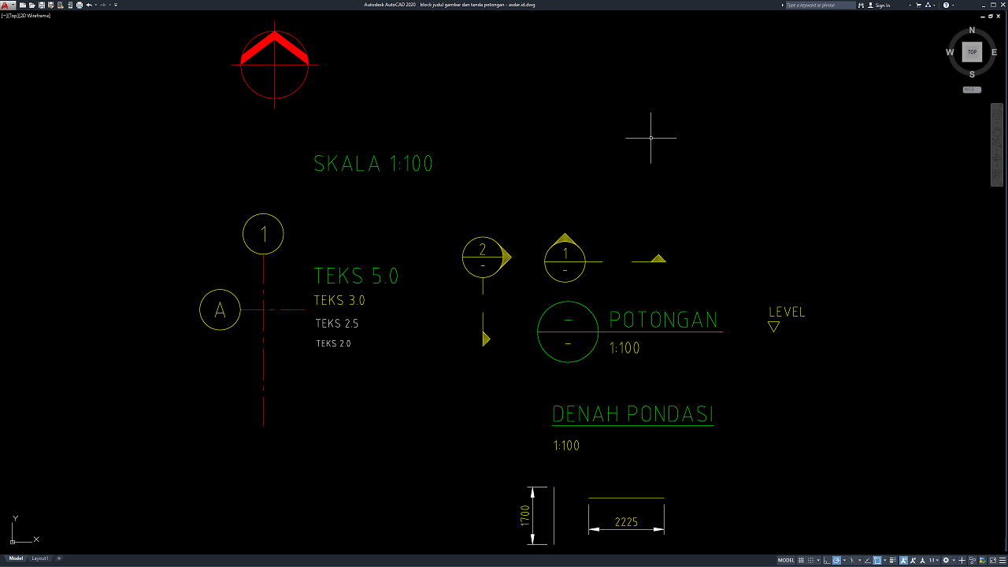Screen dimensions: 1008x567
Task: Click the annotation visibility icon
Action: coord(903,561)
